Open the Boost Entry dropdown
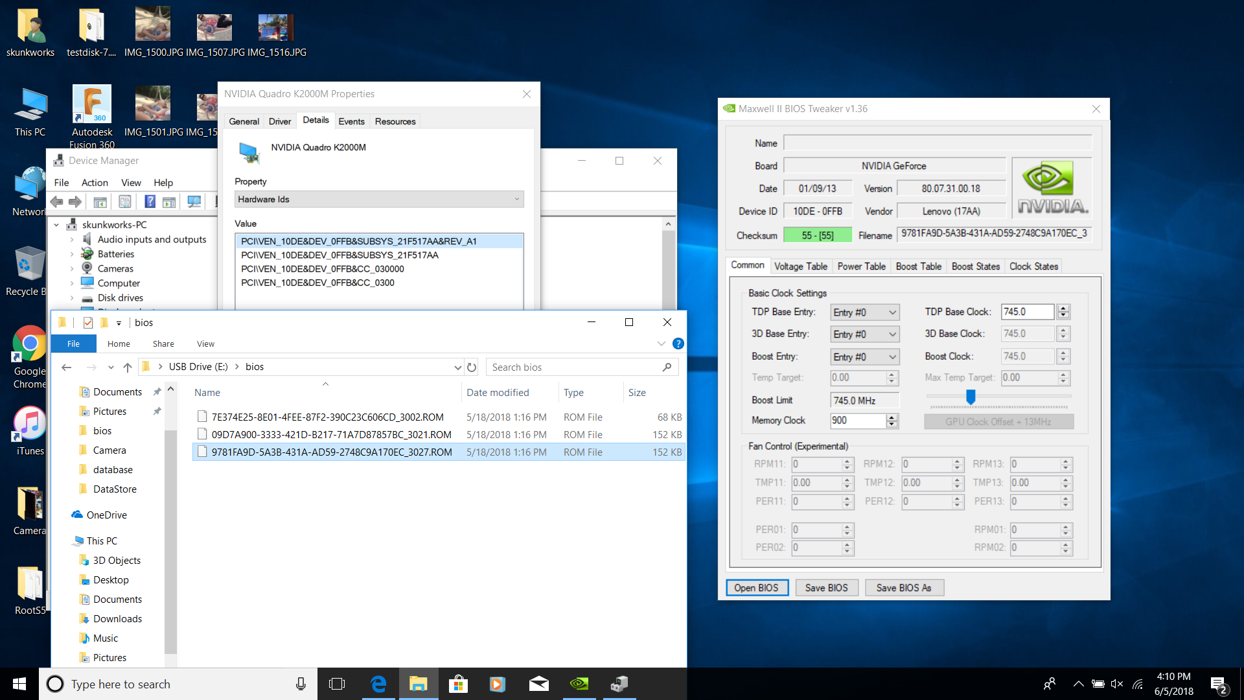Viewport: 1244px width, 700px height. tap(865, 357)
